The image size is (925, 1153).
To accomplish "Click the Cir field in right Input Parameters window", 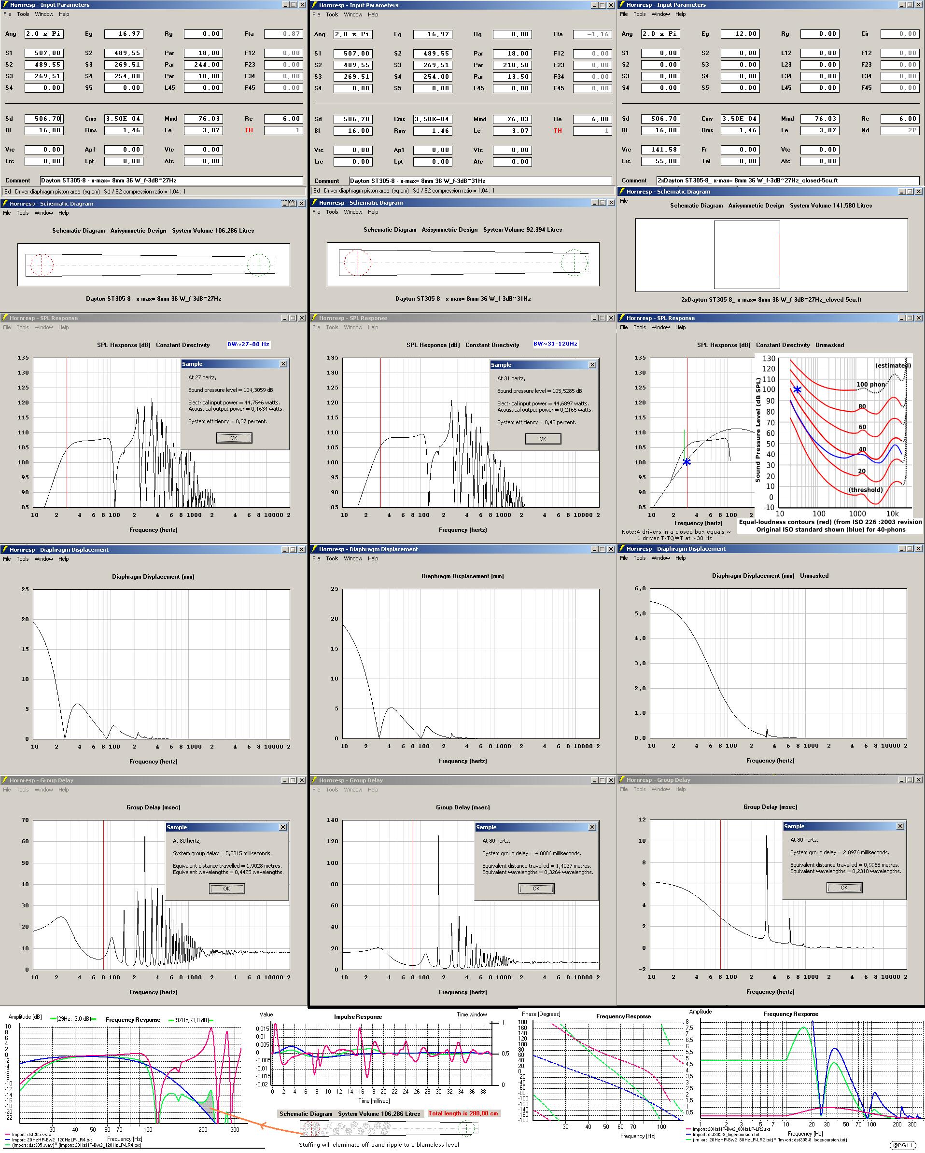I will point(900,34).
